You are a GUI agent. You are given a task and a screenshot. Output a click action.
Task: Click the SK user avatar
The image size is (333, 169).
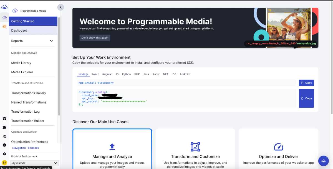pyautogui.click(x=4, y=163)
